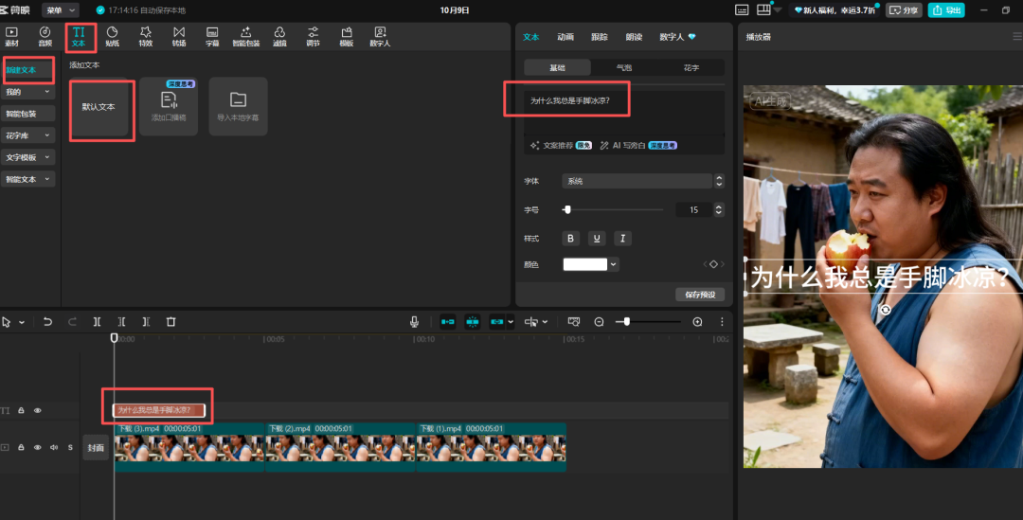Switch to the 动画 (animation) tab

coord(565,37)
